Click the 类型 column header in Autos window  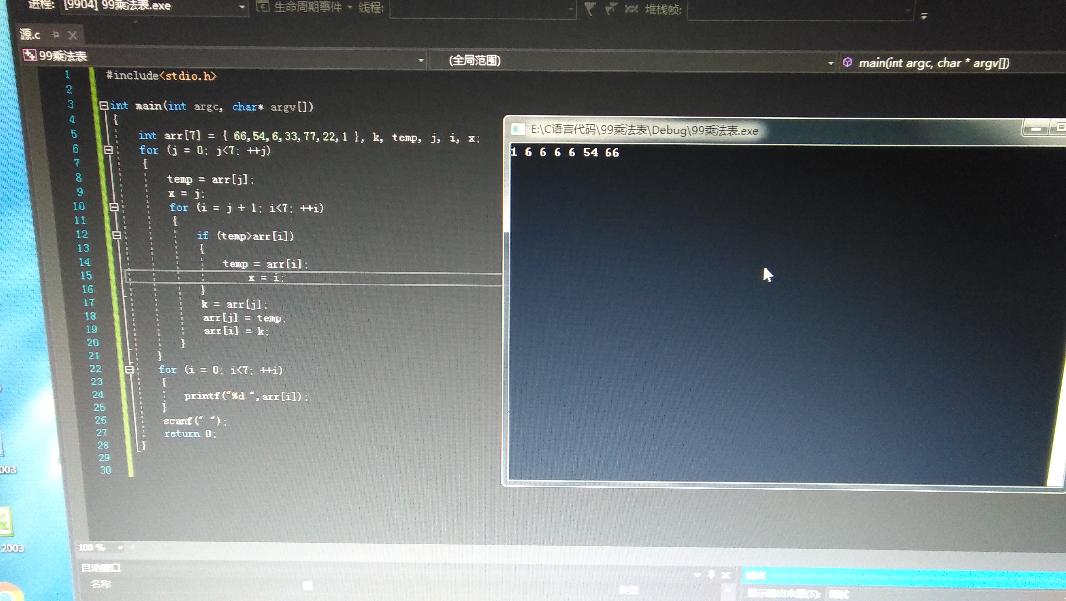628,590
